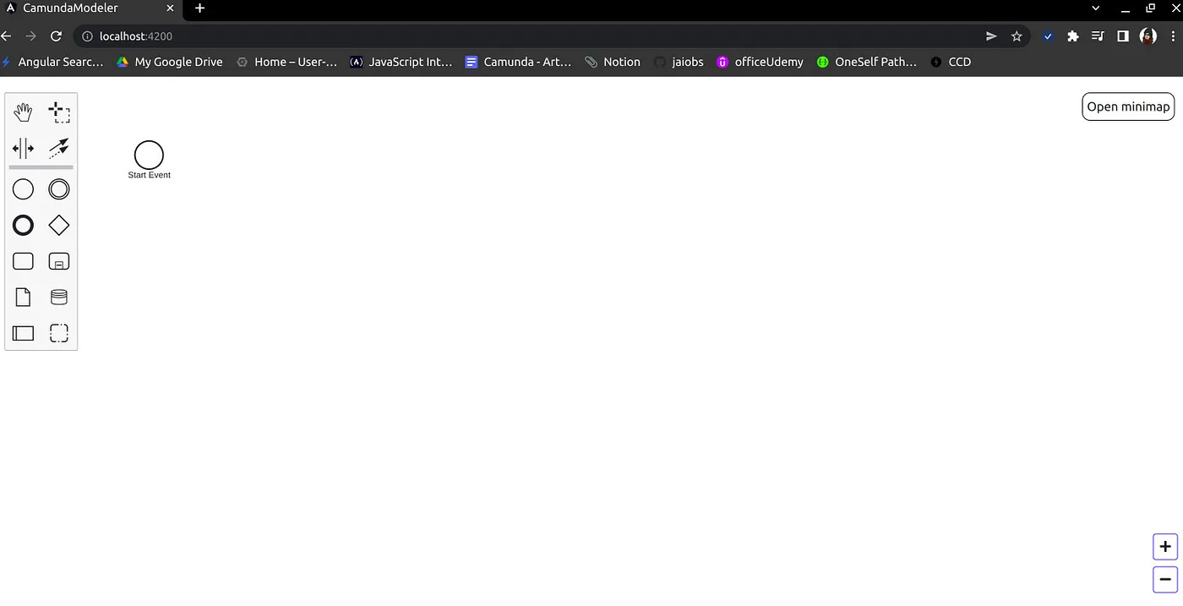This screenshot has width=1183, height=606.
Task: Open the Extensions puzzle menu
Action: pos(1073,36)
